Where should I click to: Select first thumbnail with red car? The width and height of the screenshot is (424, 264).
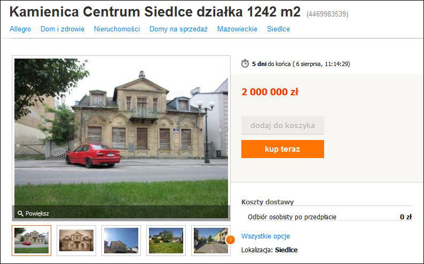click(32, 241)
